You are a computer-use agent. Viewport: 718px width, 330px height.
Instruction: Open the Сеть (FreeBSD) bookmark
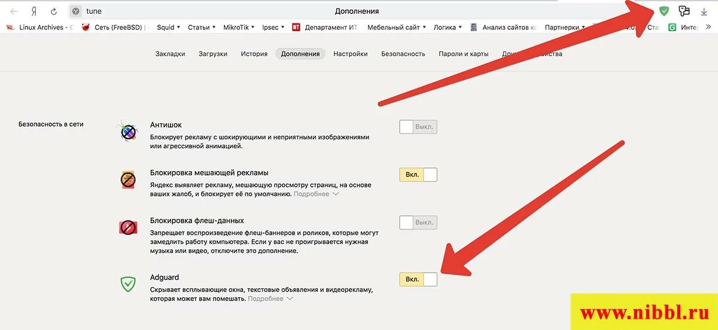coord(115,27)
